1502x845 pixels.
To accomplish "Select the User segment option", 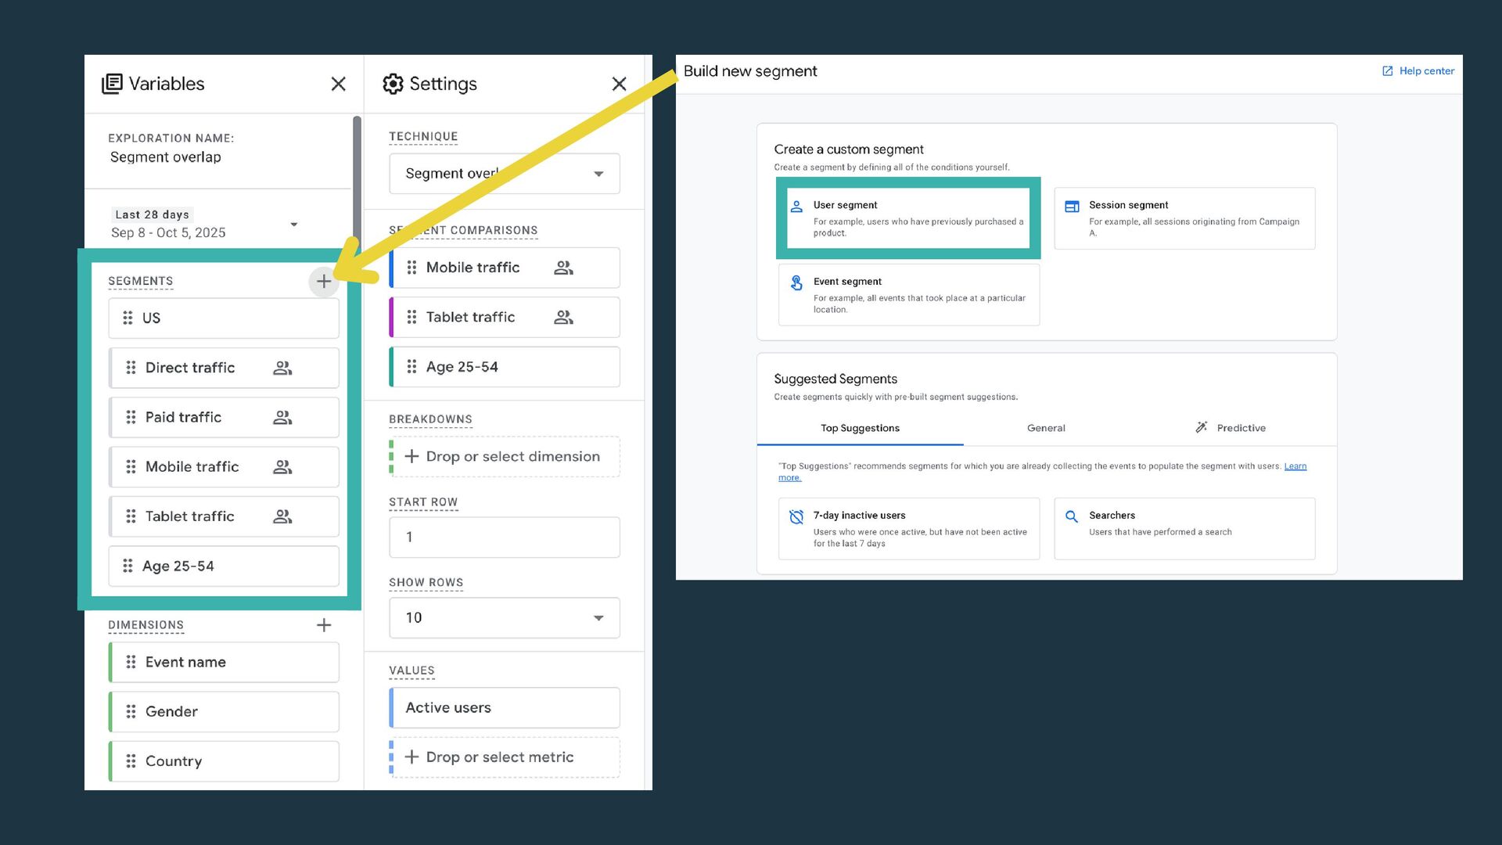I will coord(907,218).
